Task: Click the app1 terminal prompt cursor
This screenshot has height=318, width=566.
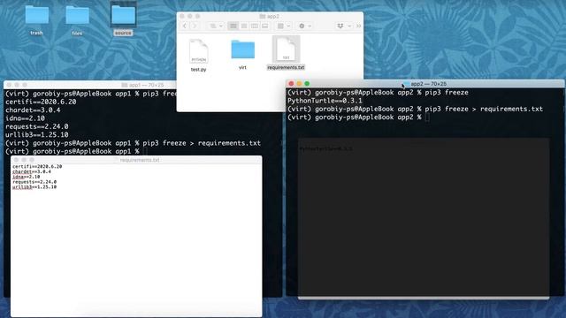Action: click(x=145, y=151)
